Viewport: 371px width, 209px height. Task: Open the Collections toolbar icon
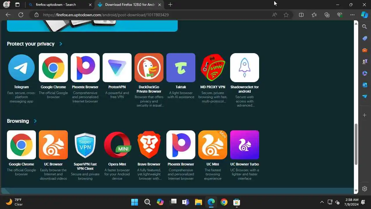pos(327,15)
